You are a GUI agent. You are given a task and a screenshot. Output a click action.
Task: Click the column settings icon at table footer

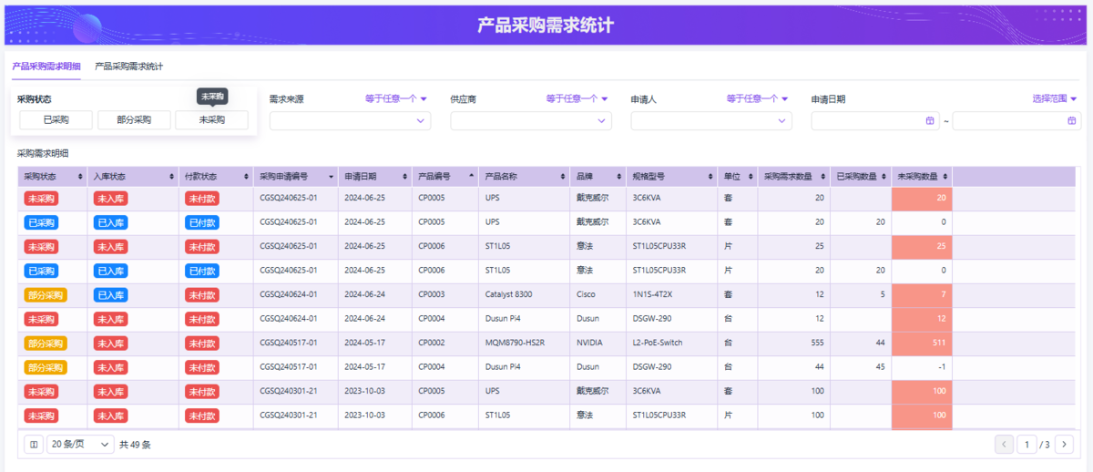pos(34,445)
